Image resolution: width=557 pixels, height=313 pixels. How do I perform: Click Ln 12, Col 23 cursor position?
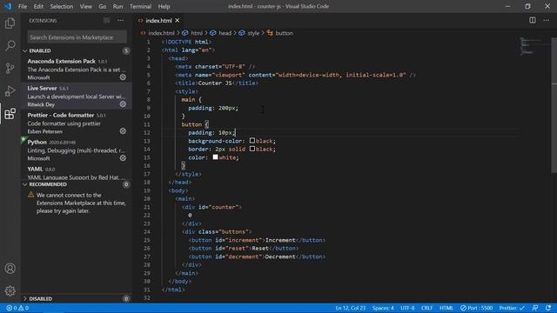pos(350,308)
